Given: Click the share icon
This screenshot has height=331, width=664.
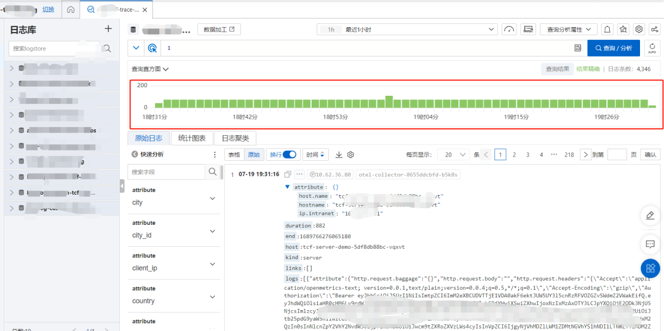Looking at the screenshot, I should pyautogui.click(x=655, y=29).
